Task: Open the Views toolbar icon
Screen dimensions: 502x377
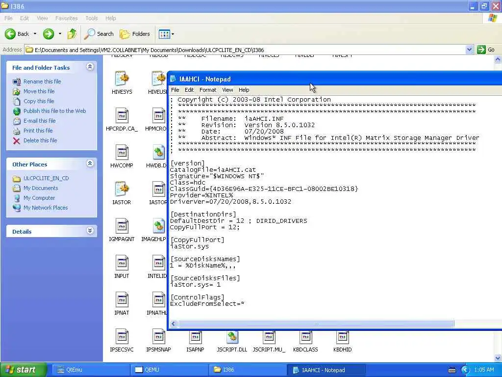Action: 164,34
